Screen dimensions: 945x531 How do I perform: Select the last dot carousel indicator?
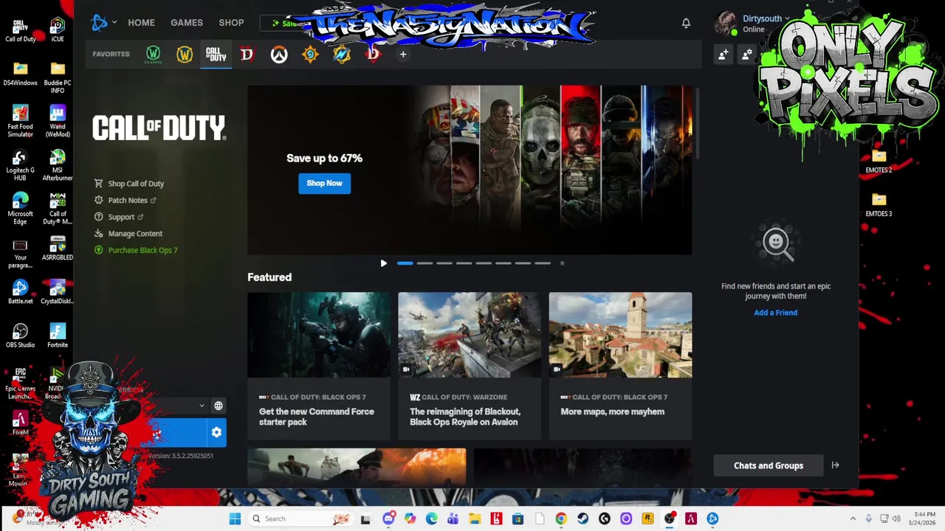(562, 263)
